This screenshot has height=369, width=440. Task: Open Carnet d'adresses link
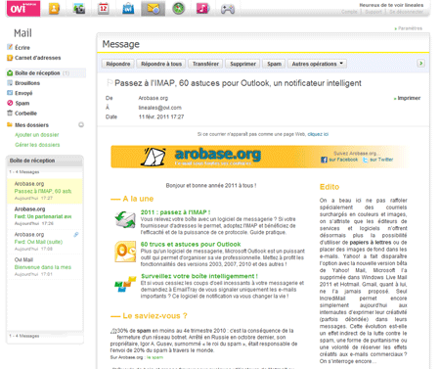point(38,58)
